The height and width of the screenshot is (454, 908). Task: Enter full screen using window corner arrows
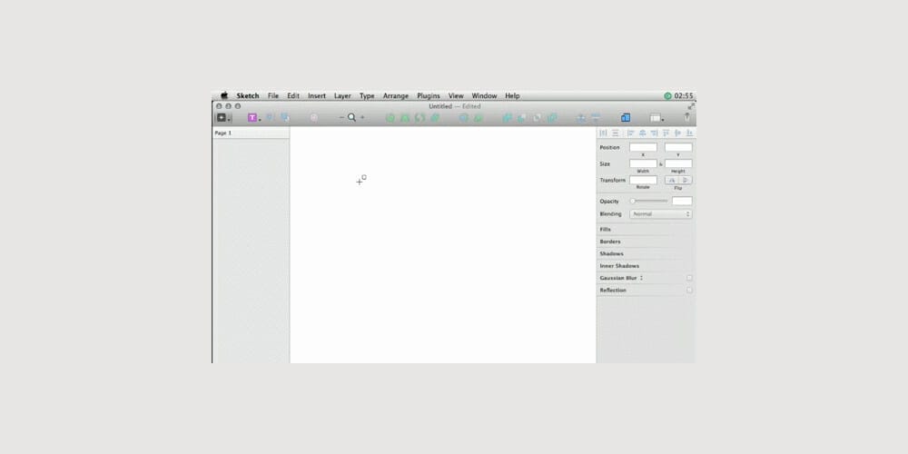pyautogui.click(x=690, y=106)
